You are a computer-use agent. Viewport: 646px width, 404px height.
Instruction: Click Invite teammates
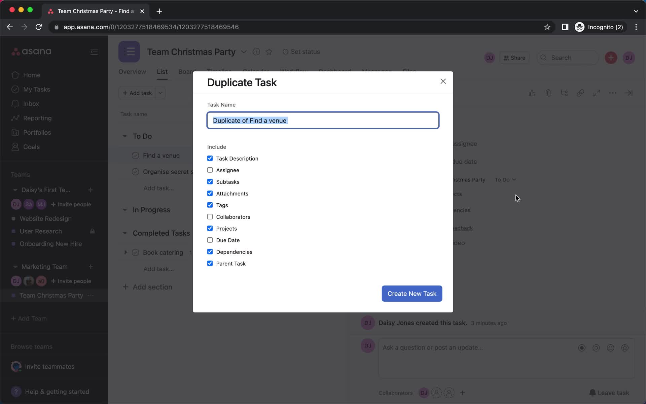[43, 366]
